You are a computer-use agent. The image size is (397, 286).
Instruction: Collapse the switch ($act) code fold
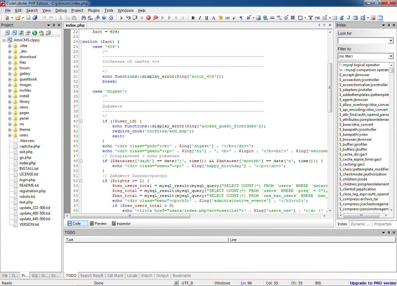[x=81, y=42]
